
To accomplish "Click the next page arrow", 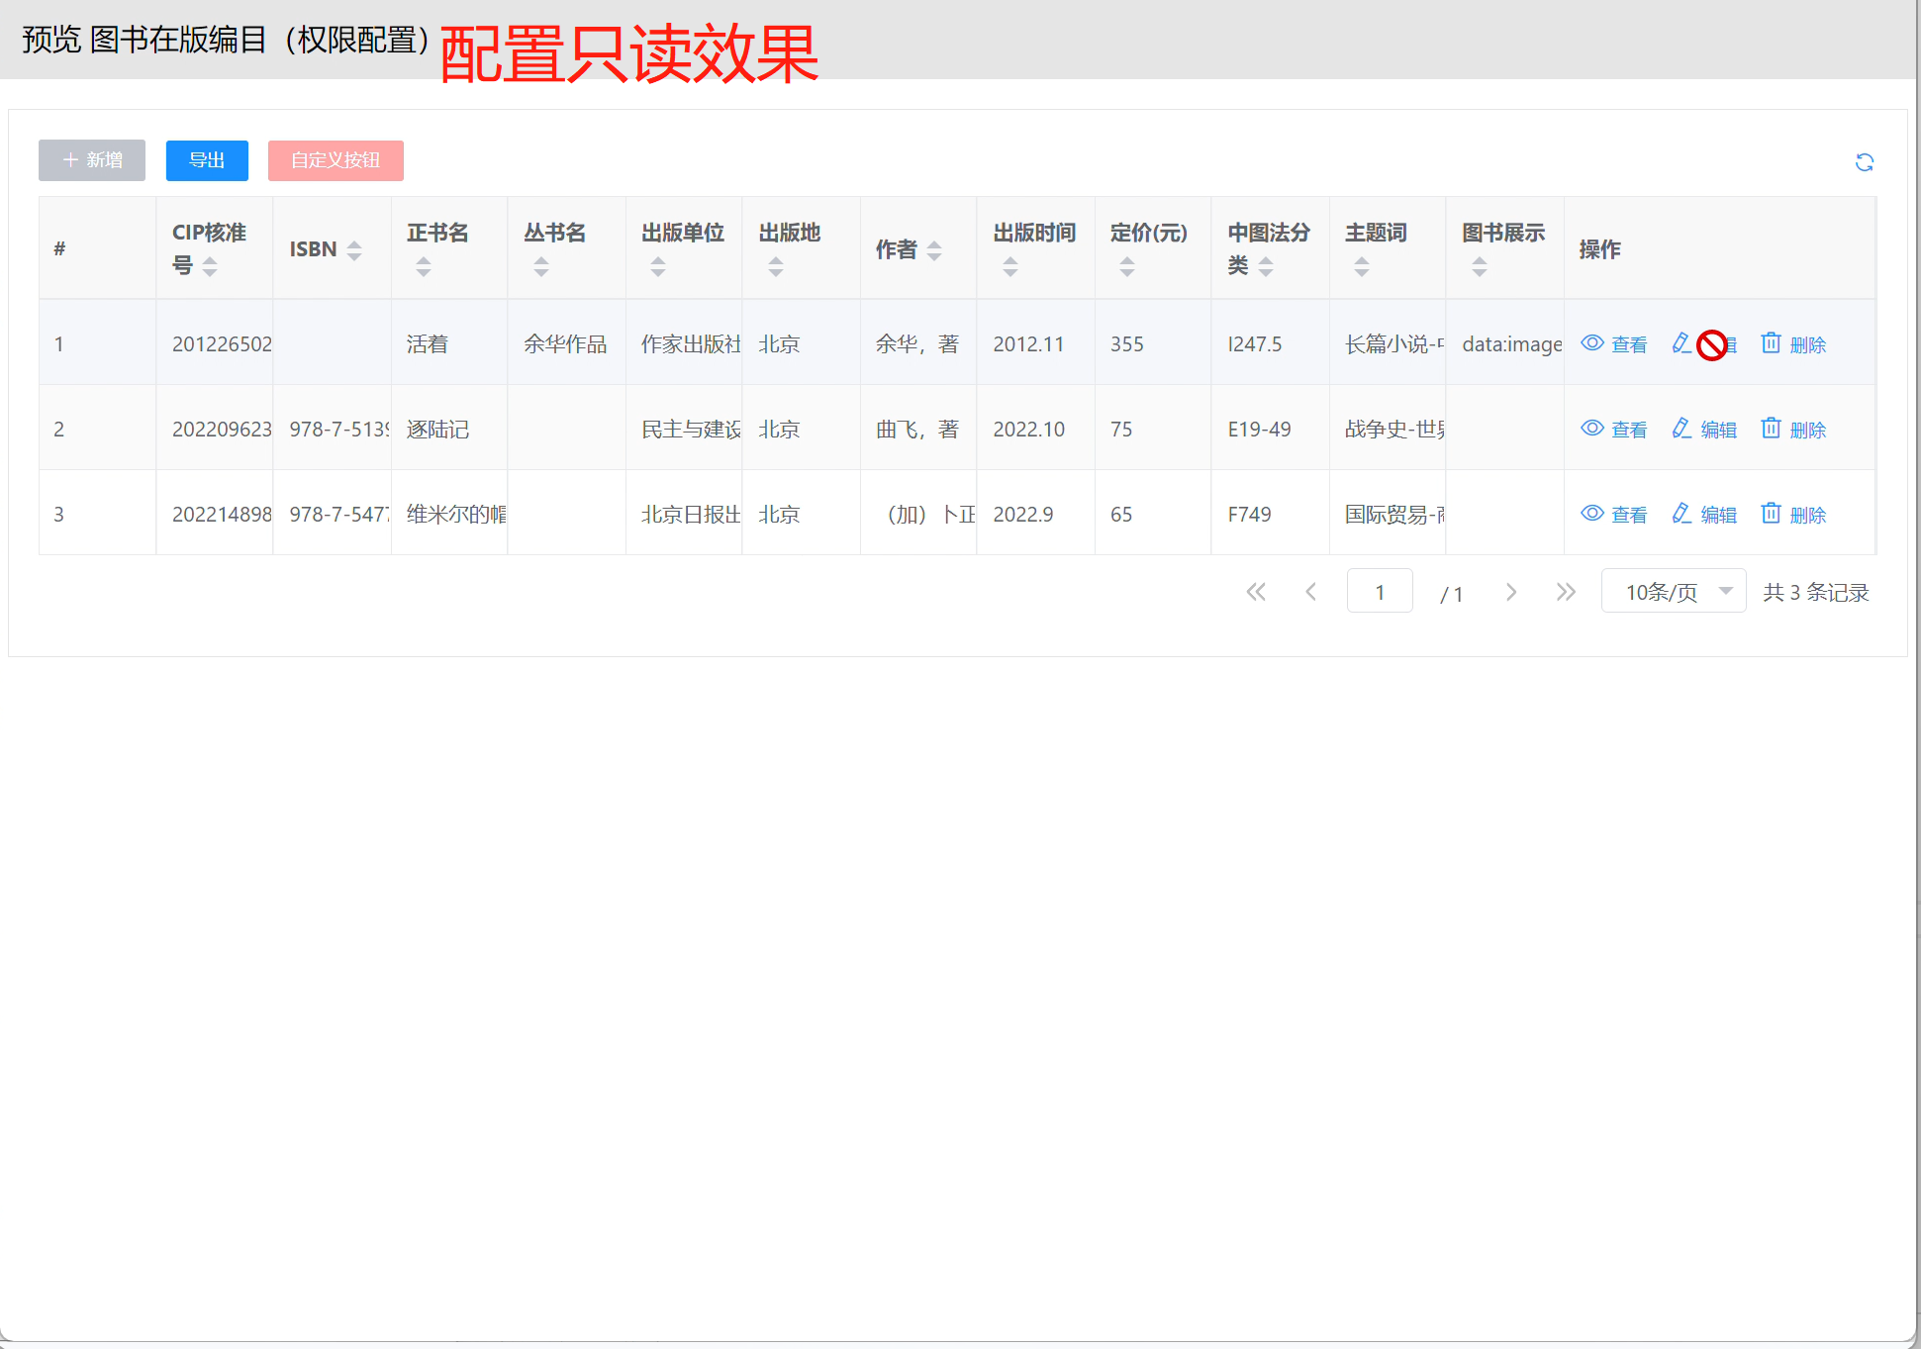I will [x=1510, y=592].
